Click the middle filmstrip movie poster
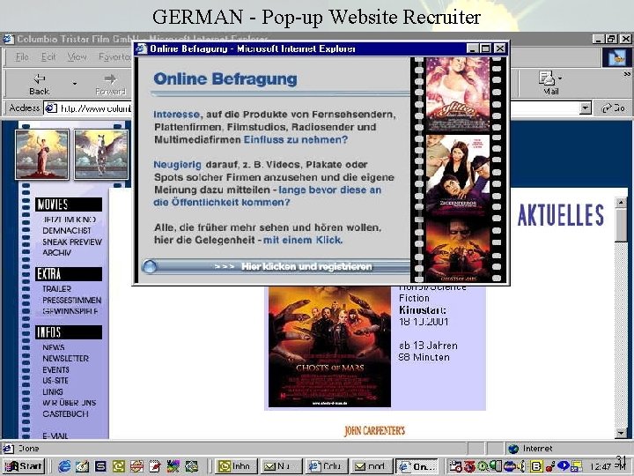This screenshot has height=476, width=634. pos(458,175)
